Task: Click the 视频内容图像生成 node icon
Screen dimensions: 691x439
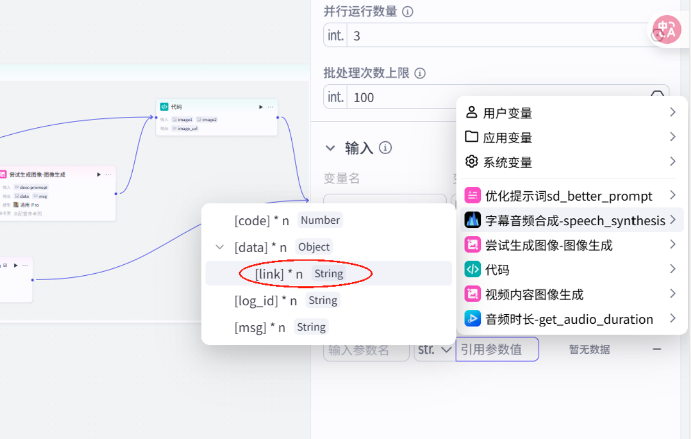Action: [x=472, y=294]
